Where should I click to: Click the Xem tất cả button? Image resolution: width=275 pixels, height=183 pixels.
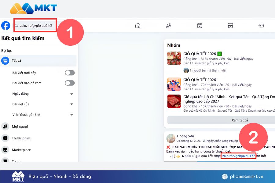coord(221,120)
